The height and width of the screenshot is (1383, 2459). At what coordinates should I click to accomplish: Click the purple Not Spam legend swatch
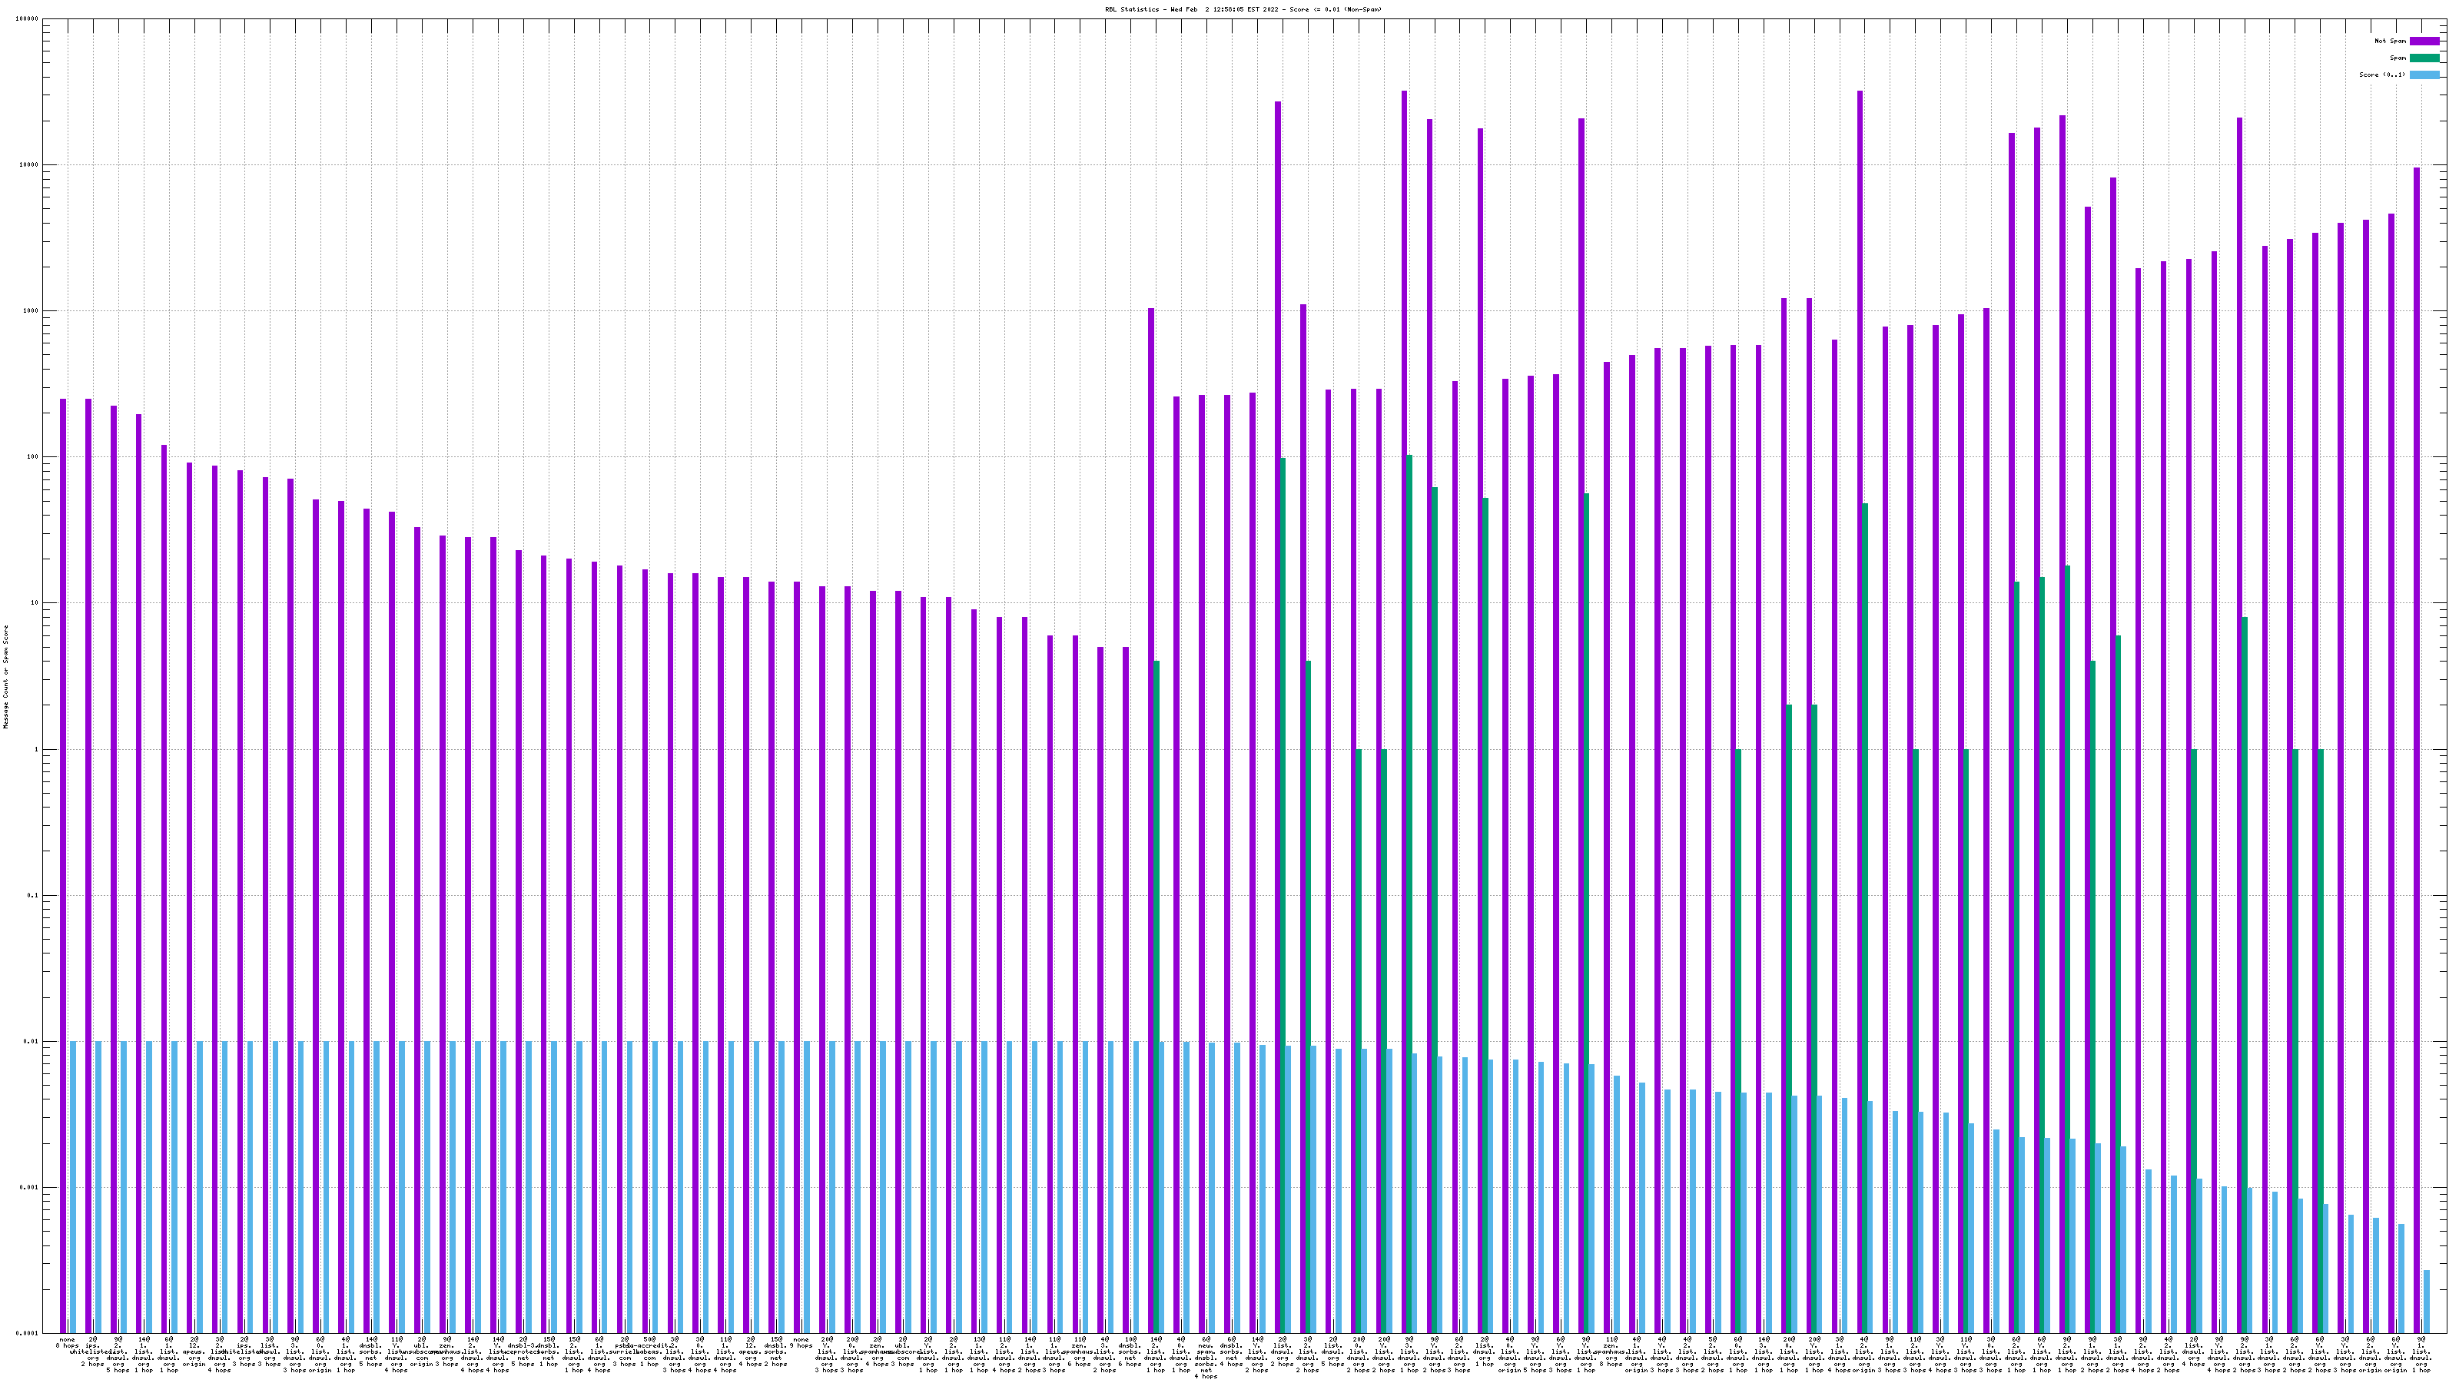[2424, 41]
